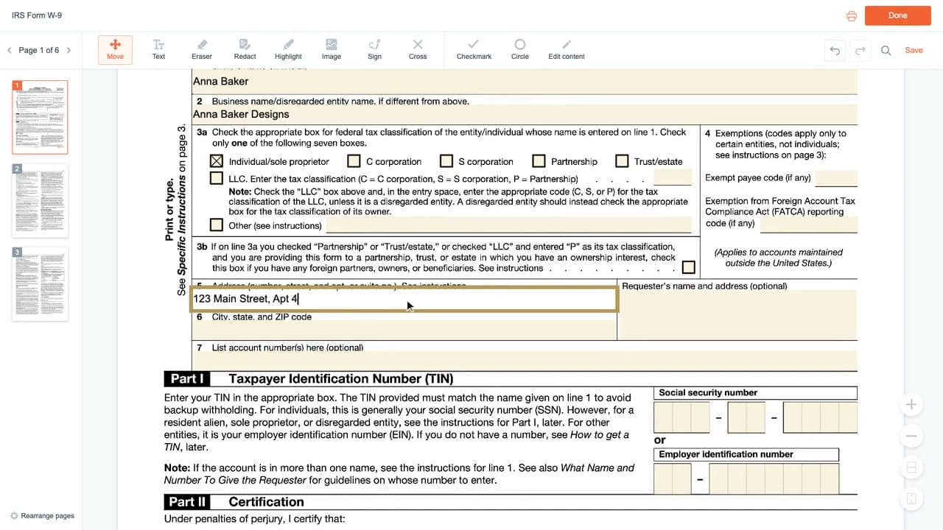Click the address field with 123 Main Street
This screenshot has height=530, width=943.
pos(404,299)
